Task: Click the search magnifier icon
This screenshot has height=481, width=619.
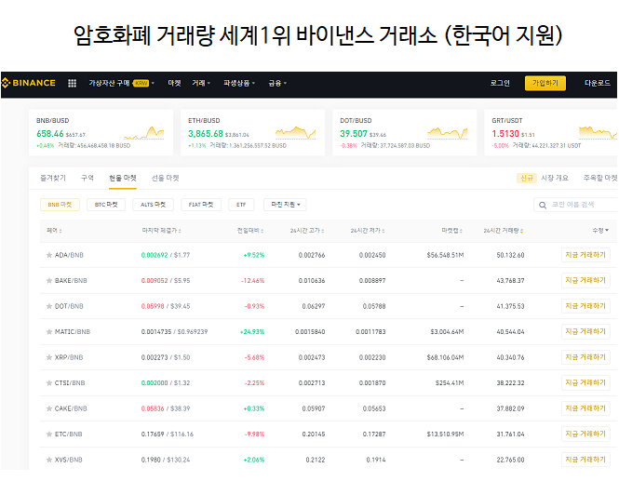Action: point(543,206)
